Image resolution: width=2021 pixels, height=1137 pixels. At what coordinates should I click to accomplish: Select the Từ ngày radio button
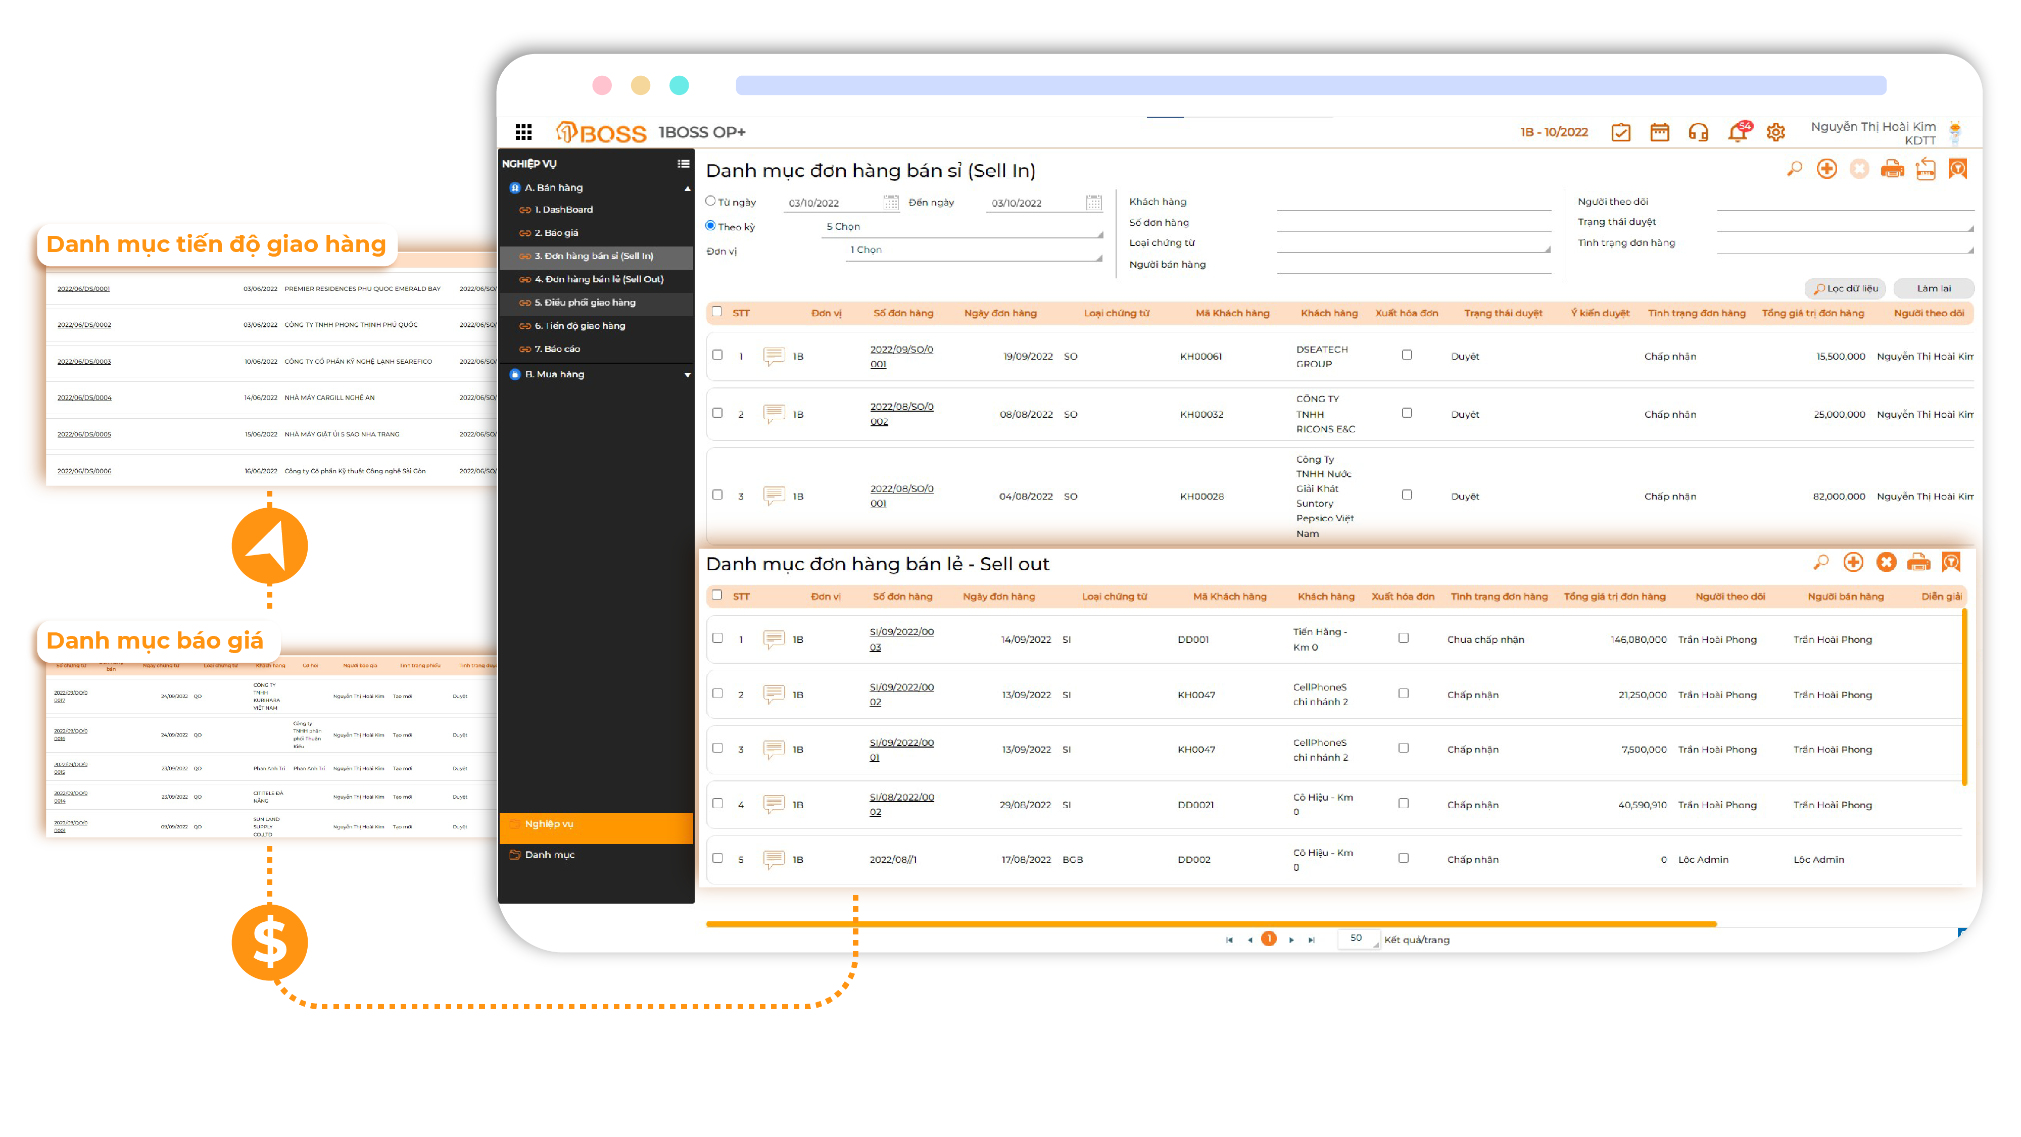point(711,202)
